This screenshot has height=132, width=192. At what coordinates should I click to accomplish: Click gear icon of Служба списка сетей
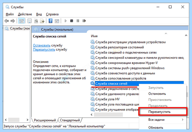pos(92,84)
